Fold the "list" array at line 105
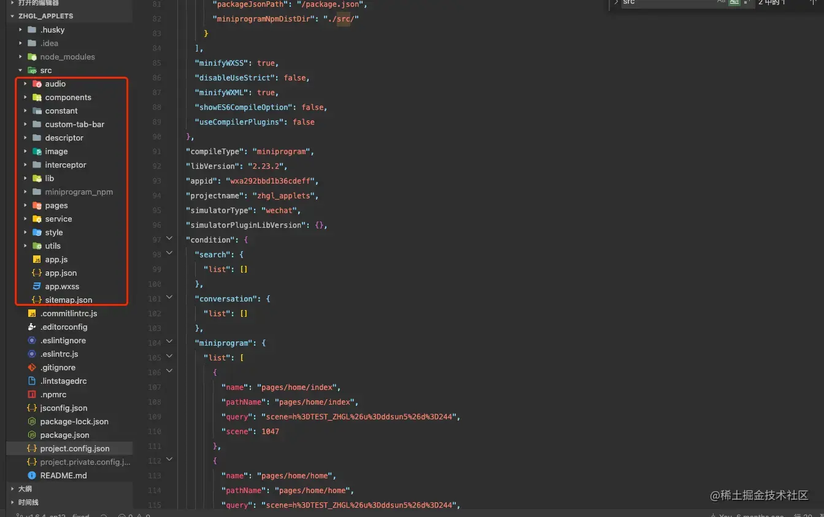The image size is (824, 517). (x=170, y=356)
